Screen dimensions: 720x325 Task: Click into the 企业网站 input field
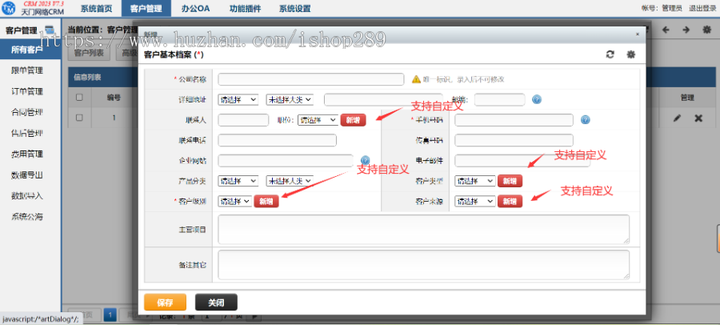pyautogui.click(x=286, y=160)
